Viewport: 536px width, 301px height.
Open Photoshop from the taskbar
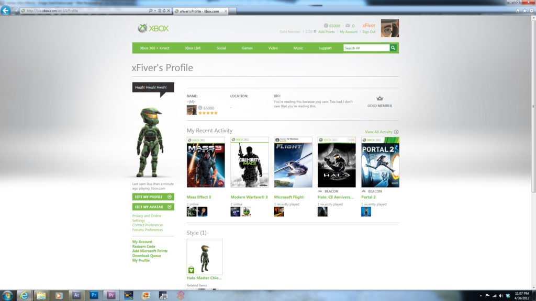pyautogui.click(x=94, y=295)
